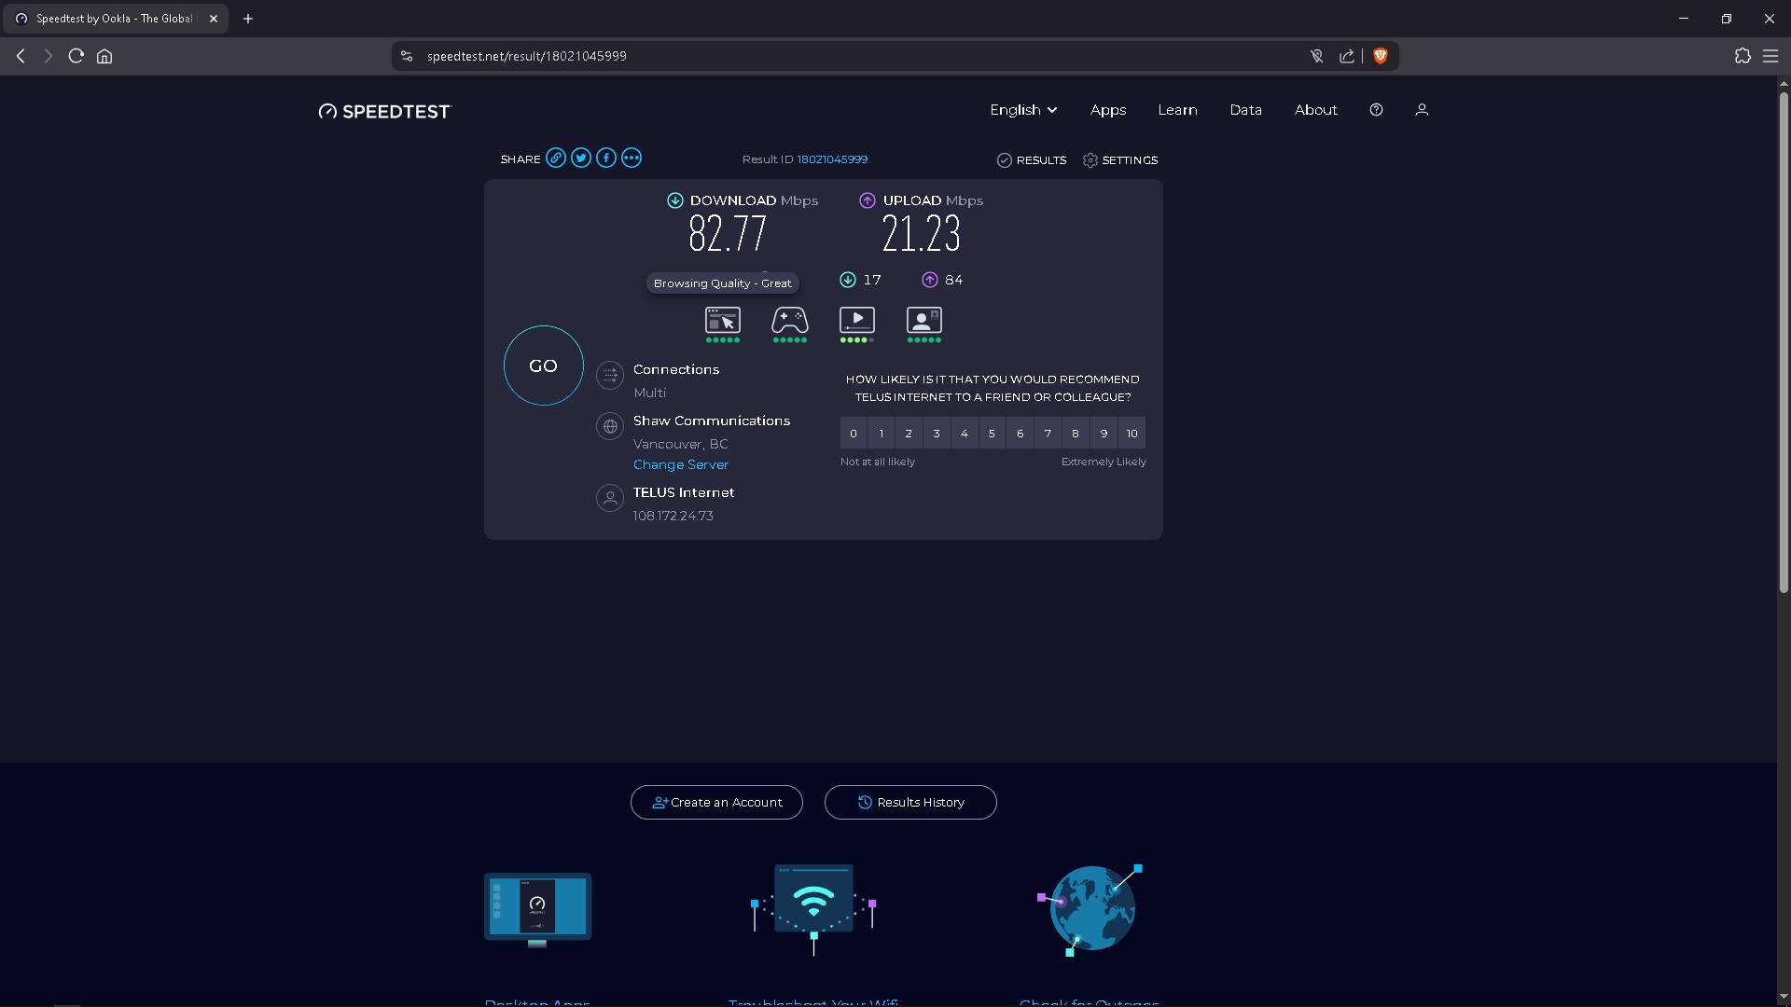Open Results History
Viewport: 1791px width, 1007px height.
tap(910, 803)
